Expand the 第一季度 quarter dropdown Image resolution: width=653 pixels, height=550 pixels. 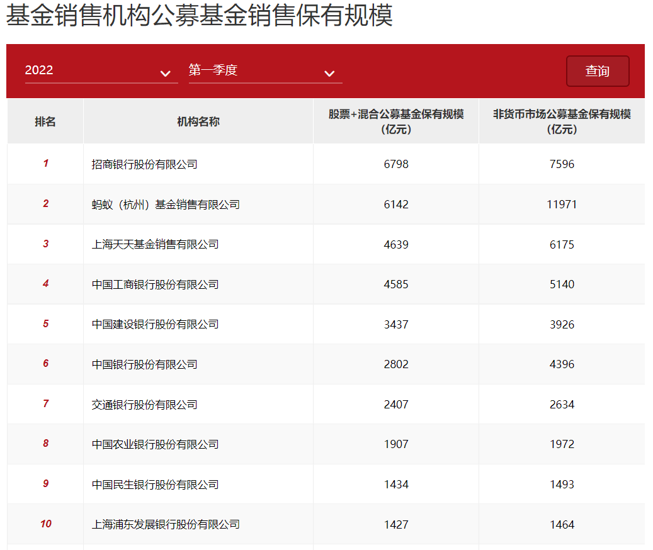(258, 70)
